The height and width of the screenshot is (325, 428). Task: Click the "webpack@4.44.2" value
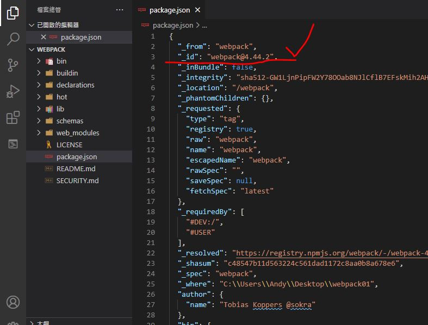coord(240,57)
